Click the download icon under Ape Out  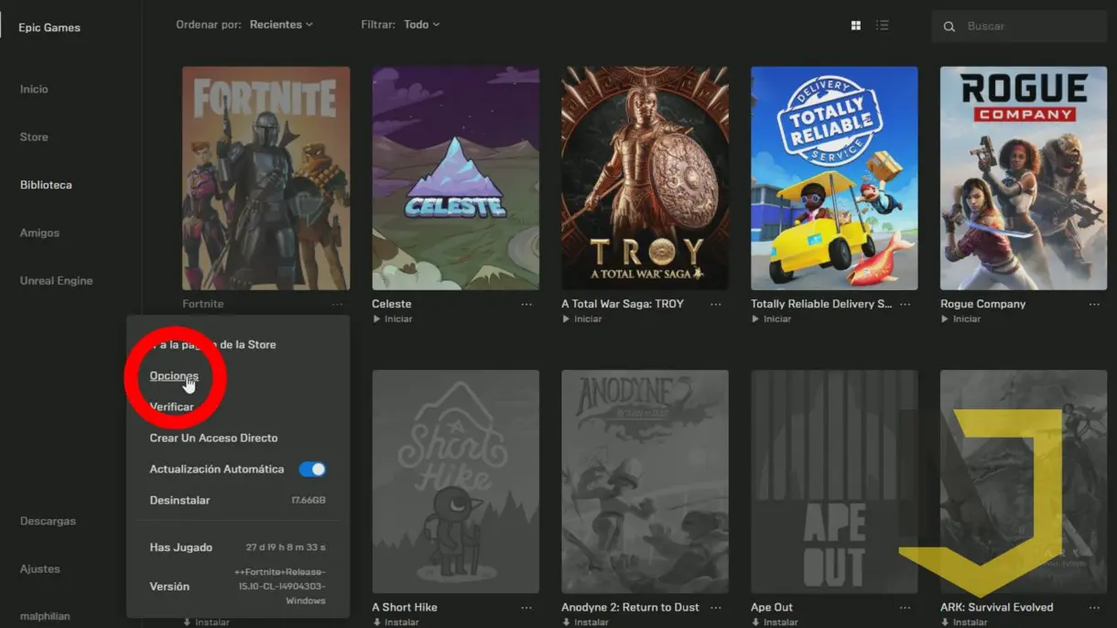pos(755,623)
